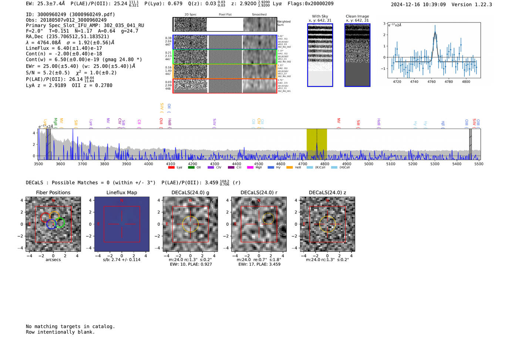Click the LineFlux = 6.40(±1.40)e-17 line

pos(64,48)
